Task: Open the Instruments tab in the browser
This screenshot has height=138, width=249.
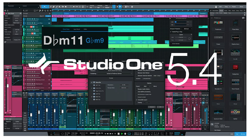Action: coord(215,11)
